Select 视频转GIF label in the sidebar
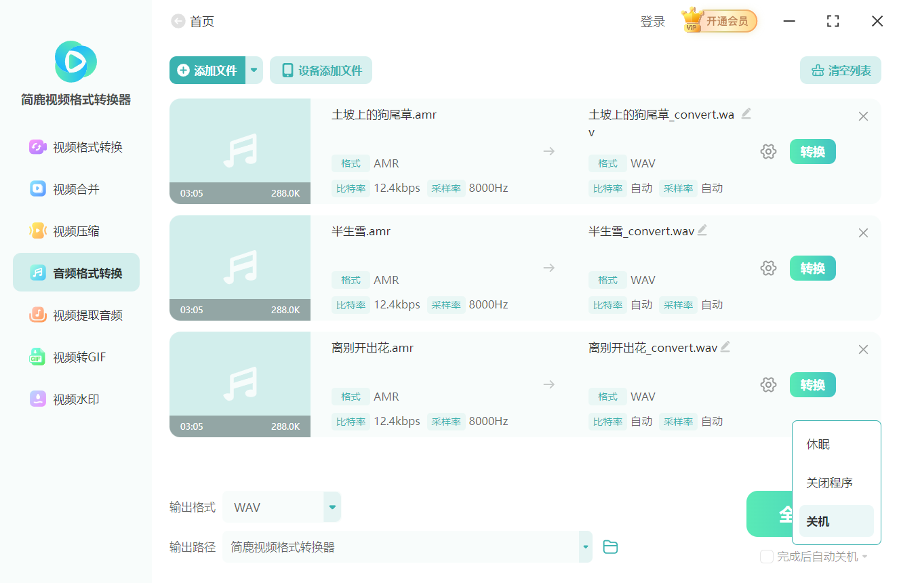The width and height of the screenshot is (899, 583). coord(79,357)
